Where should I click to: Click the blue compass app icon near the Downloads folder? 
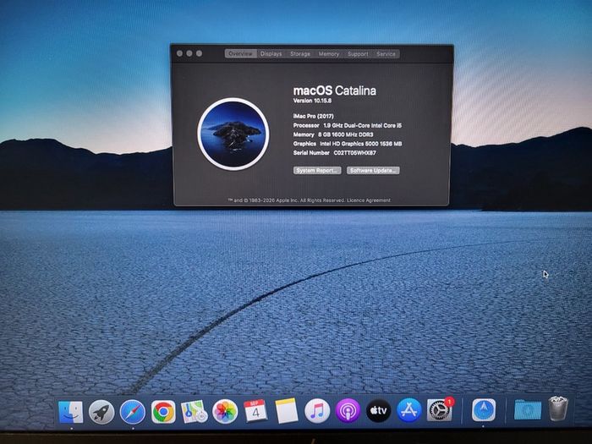(x=484, y=410)
